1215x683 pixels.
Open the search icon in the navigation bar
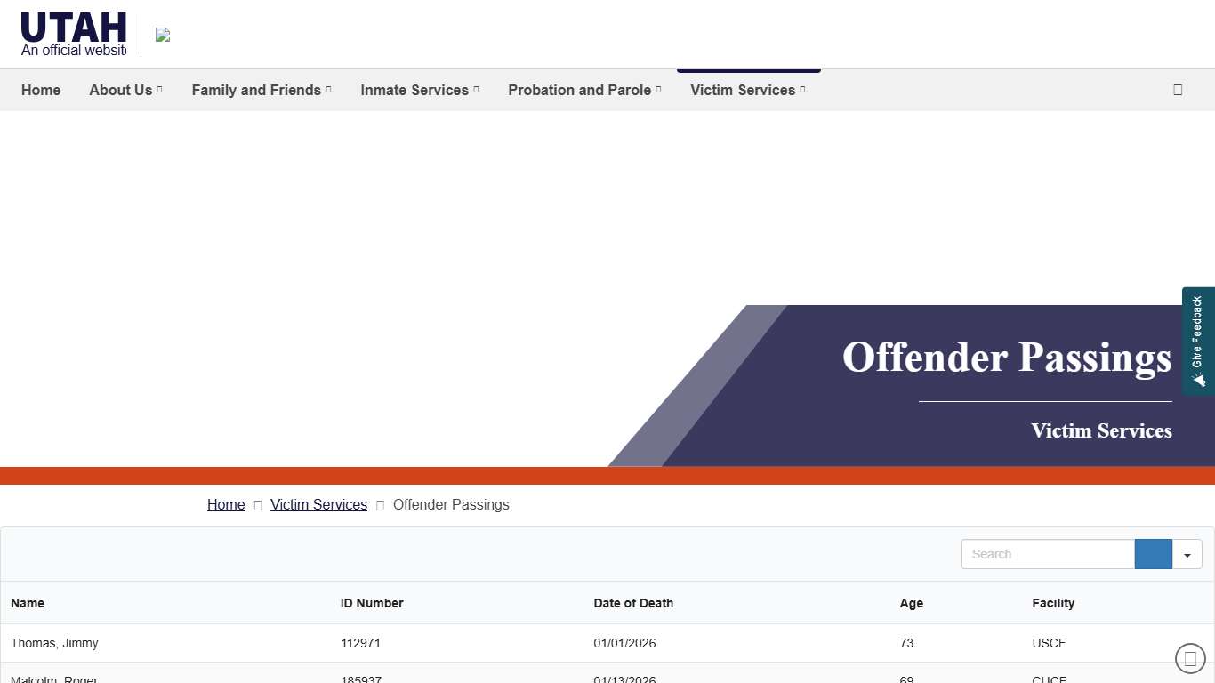coord(1178,90)
